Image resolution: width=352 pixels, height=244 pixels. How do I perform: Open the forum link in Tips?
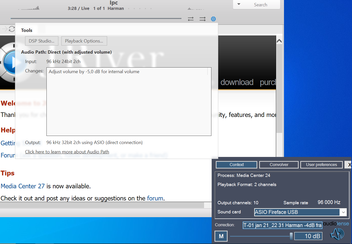pos(155,198)
